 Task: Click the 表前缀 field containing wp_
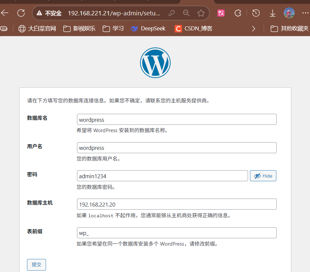click(x=177, y=233)
